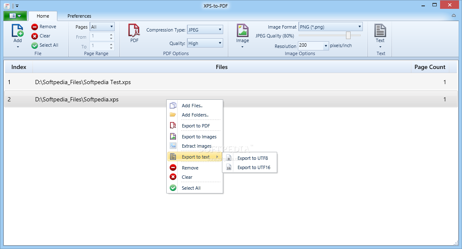
Task: Decrease the To page stepper value
Action: coord(111,48)
